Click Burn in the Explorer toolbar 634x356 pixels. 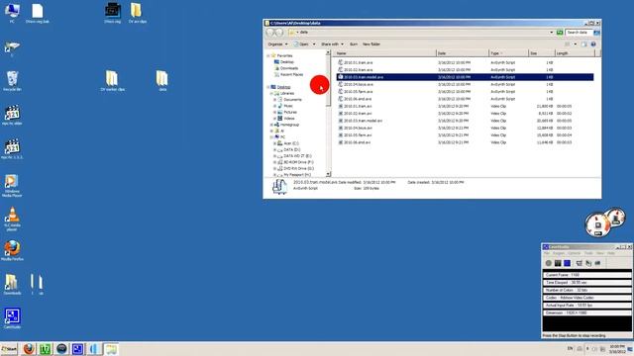[354, 44]
